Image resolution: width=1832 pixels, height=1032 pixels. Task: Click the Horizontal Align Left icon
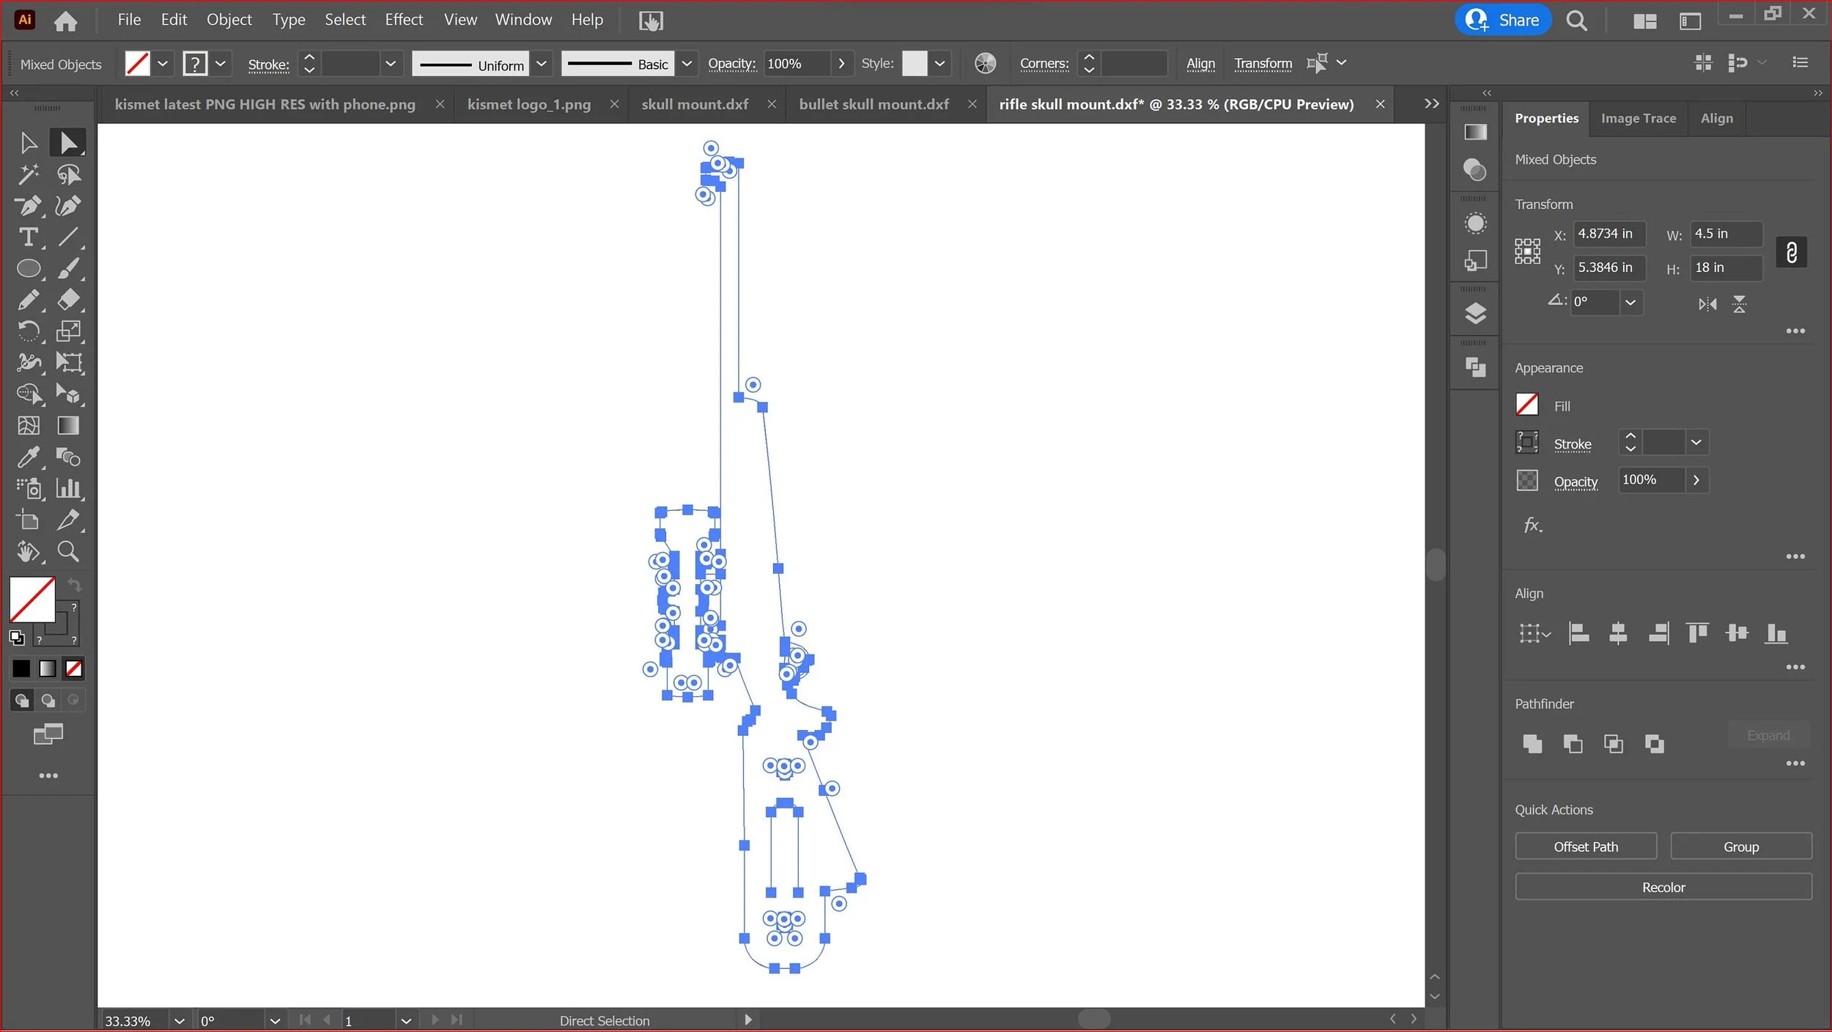point(1578,633)
